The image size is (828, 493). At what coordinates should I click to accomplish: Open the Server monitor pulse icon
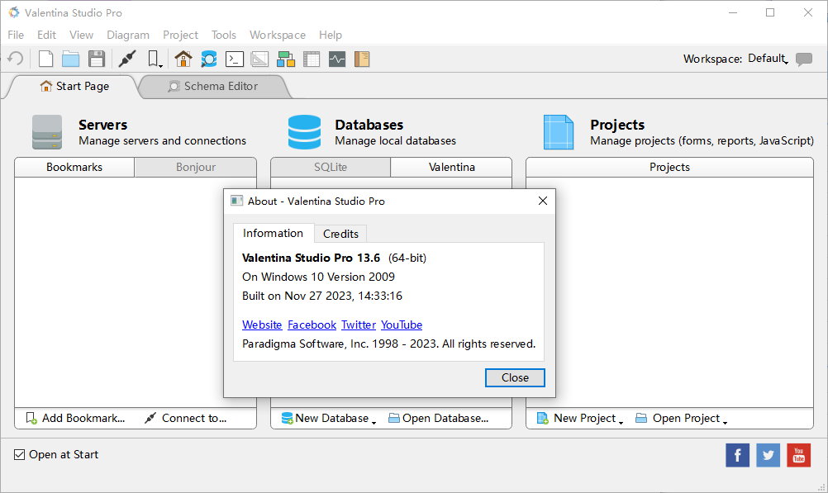(x=337, y=59)
